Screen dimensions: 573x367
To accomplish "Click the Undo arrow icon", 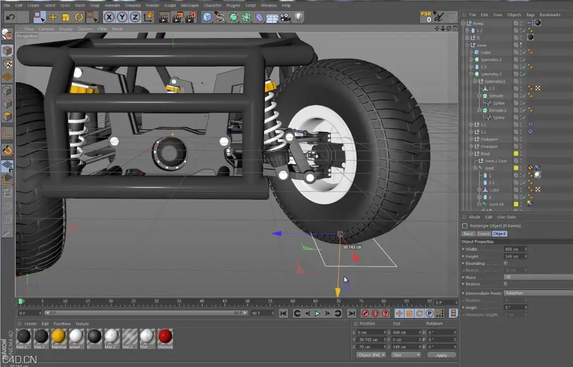I will pyautogui.click(x=11, y=17).
